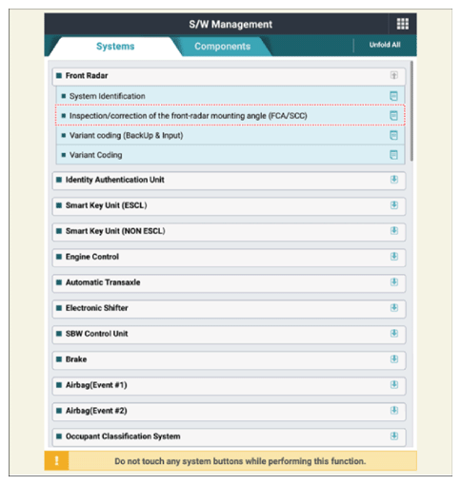Select Variant coding (BackUp & Input) item
The width and height of the screenshot is (461, 485).
[x=230, y=135]
